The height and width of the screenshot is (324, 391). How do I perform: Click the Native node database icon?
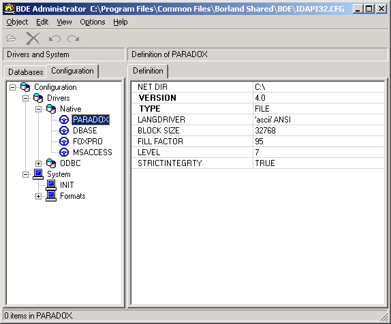51,109
